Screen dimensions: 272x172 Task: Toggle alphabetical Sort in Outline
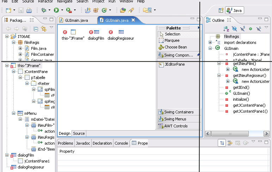(226, 29)
